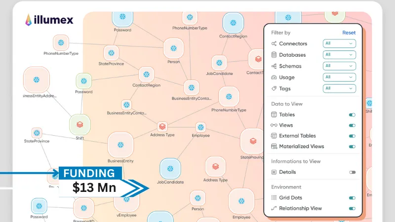Image resolution: width=395 pixels, height=222 pixels.
Task: Click the Materialized Views icon
Action: [x=274, y=147]
